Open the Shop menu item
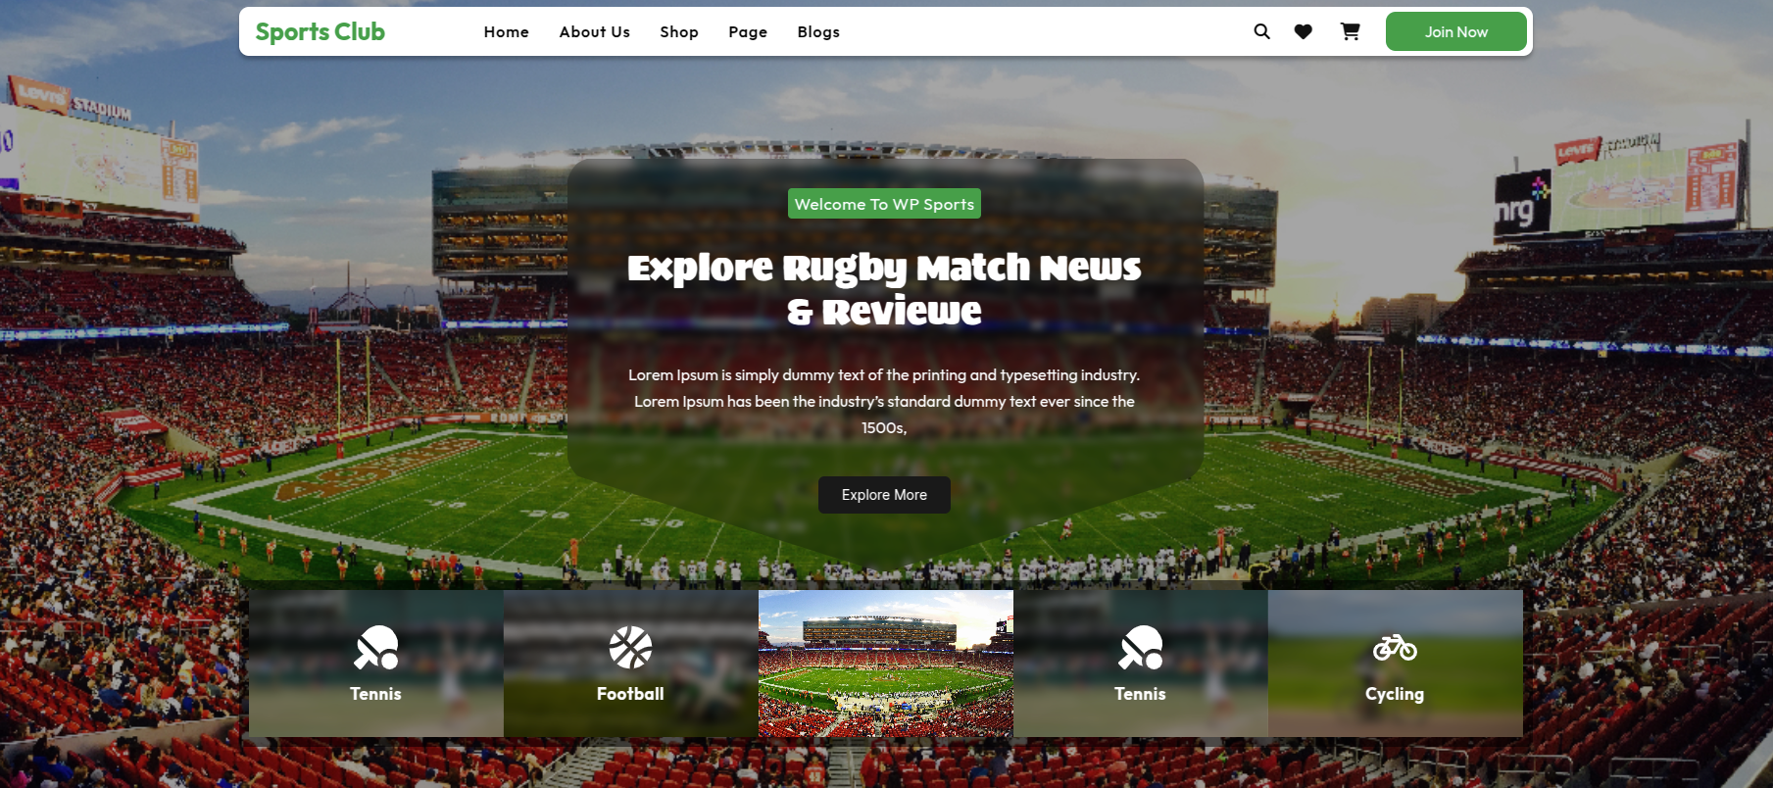This screenshot has height=788, width=1773. [x=679, y=31]
